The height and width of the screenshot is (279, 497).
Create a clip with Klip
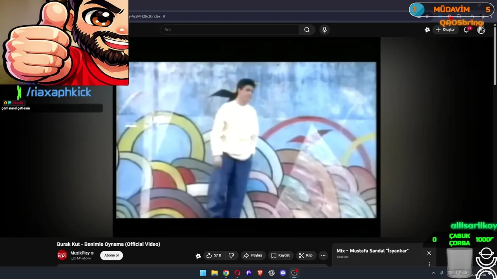coord(306,255)
